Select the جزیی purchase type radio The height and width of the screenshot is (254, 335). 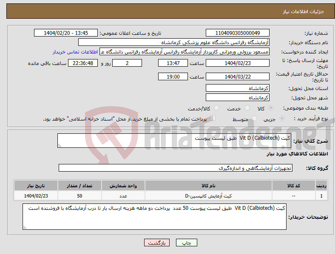tap(282, 118)
